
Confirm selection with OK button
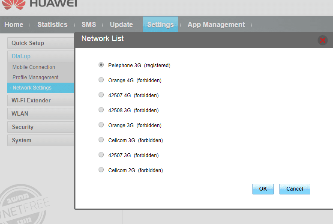click(263, 189)
